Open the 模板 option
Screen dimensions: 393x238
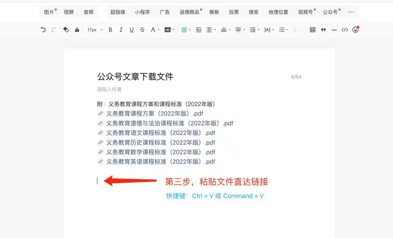point(214,12)
